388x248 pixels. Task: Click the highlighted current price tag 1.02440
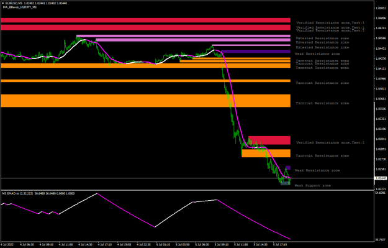[x=381, y=178]
